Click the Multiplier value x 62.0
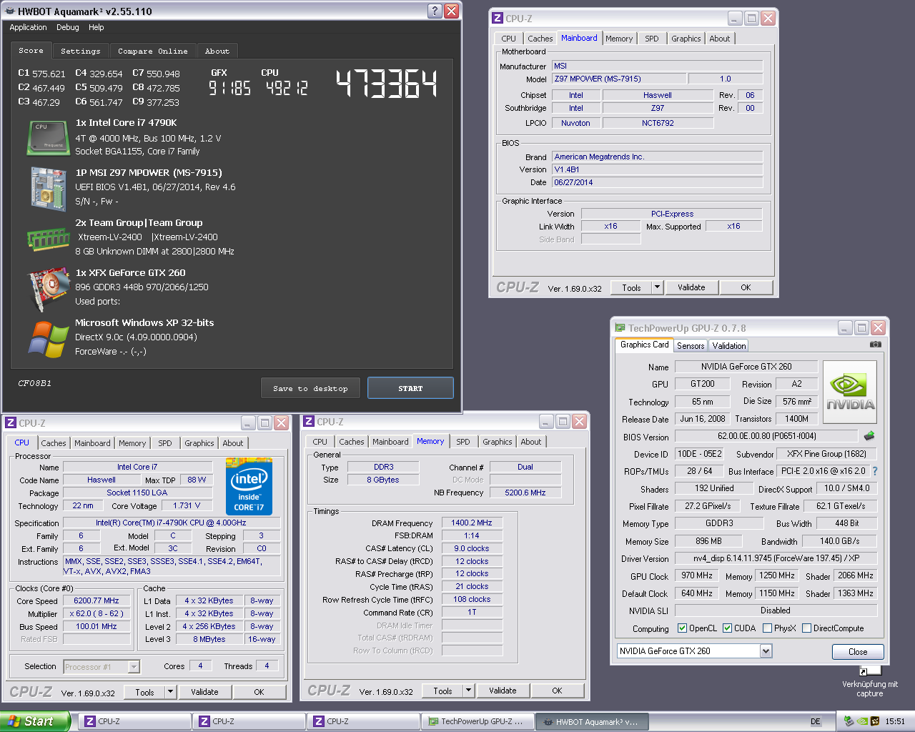The image size is (915, 732). (97, 613)
